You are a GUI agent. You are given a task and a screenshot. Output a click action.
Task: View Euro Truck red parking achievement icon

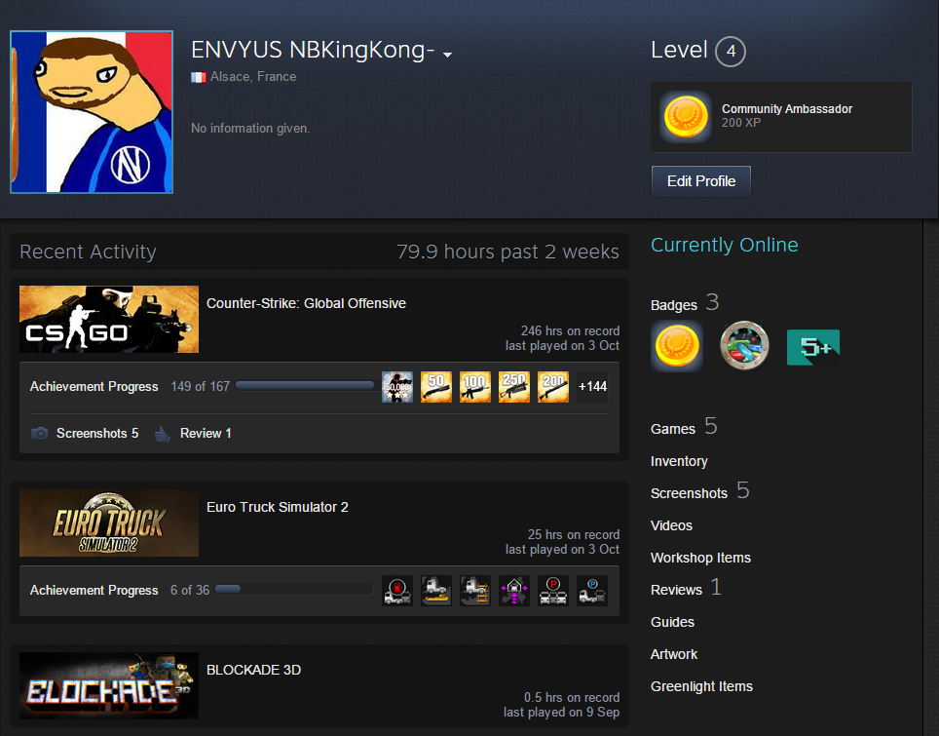(x=553, y=591)
